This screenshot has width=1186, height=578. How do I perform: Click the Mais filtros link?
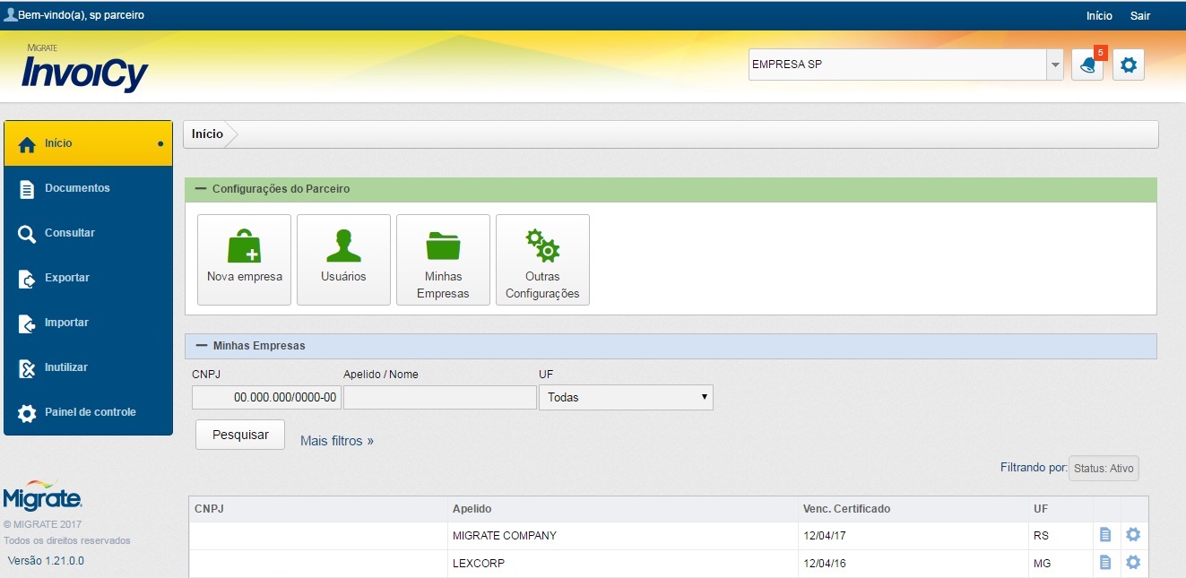[336, 441]
